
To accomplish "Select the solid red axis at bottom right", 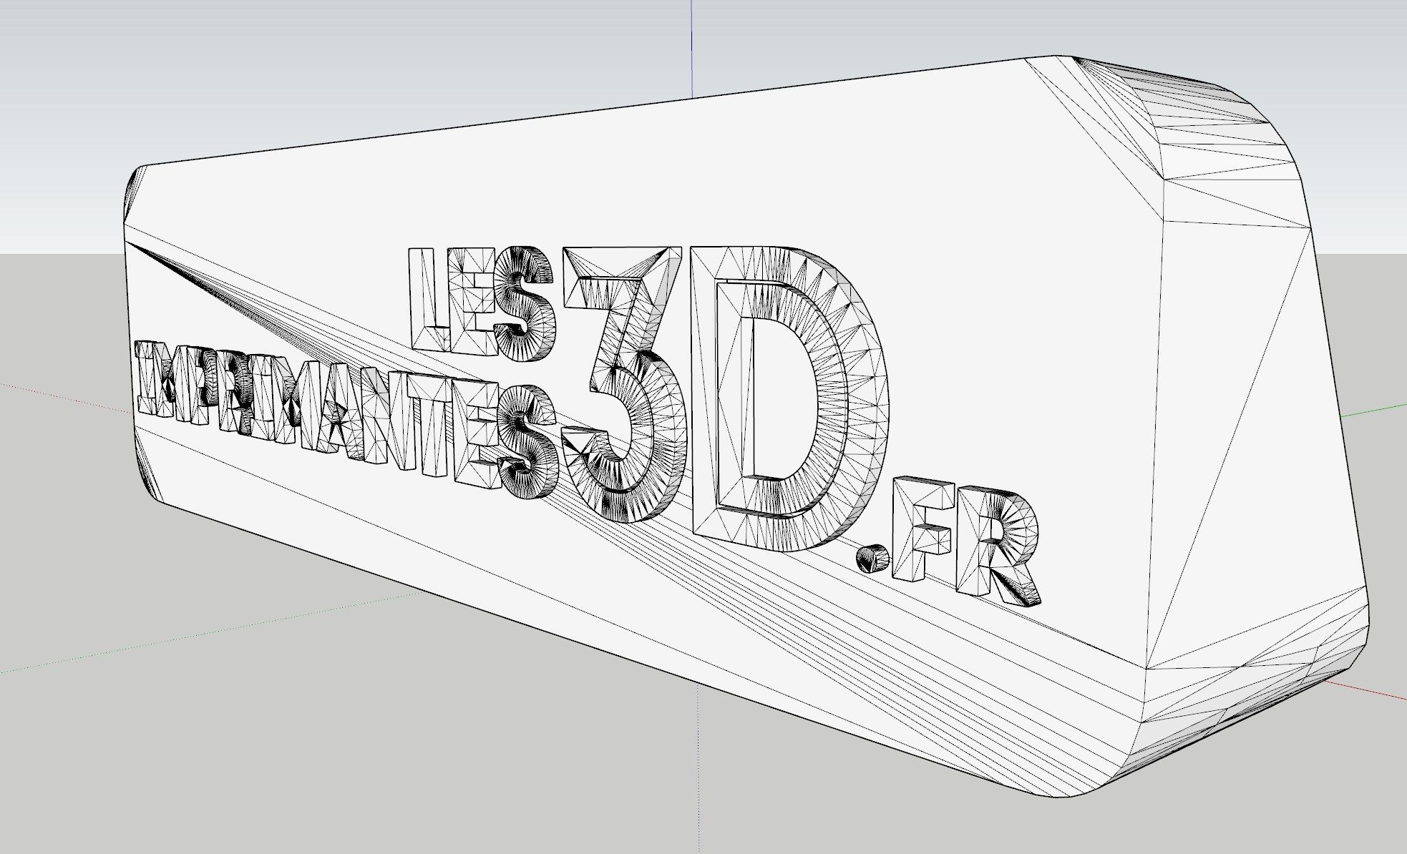I will click(1367, 690).
